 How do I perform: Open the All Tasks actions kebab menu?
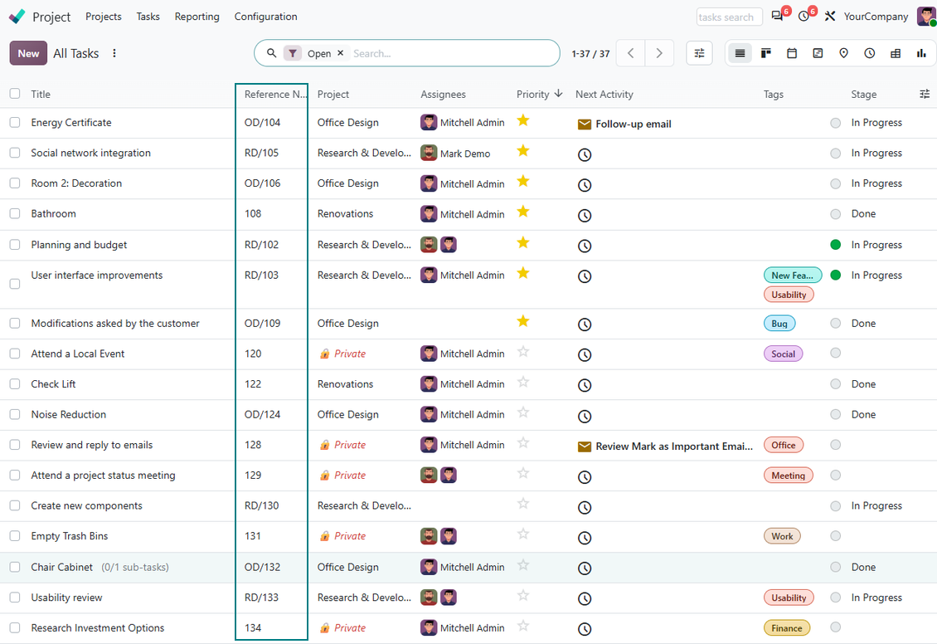pos(114,53)
